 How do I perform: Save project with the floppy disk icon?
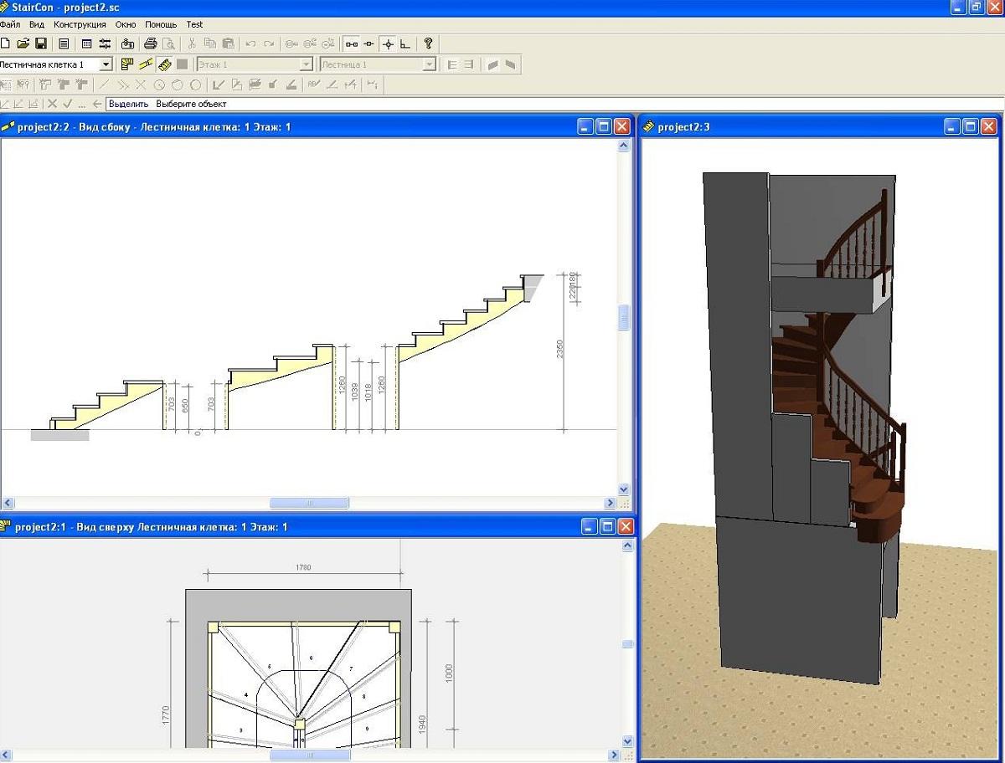(x=40, y=44)
